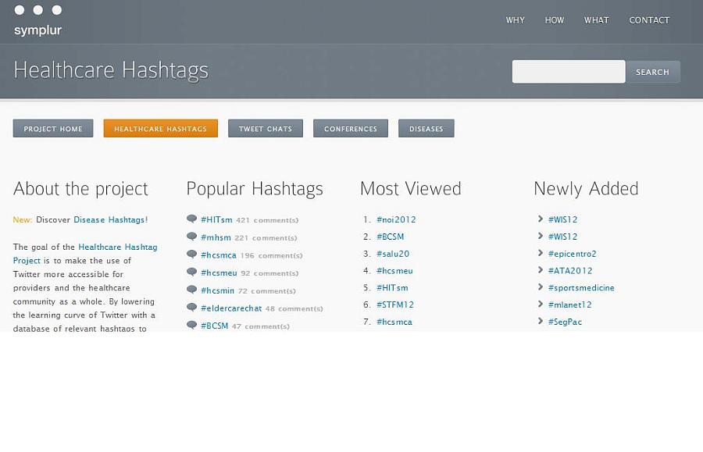Open the Disease Hashtags link

click(x=109, y=219)
